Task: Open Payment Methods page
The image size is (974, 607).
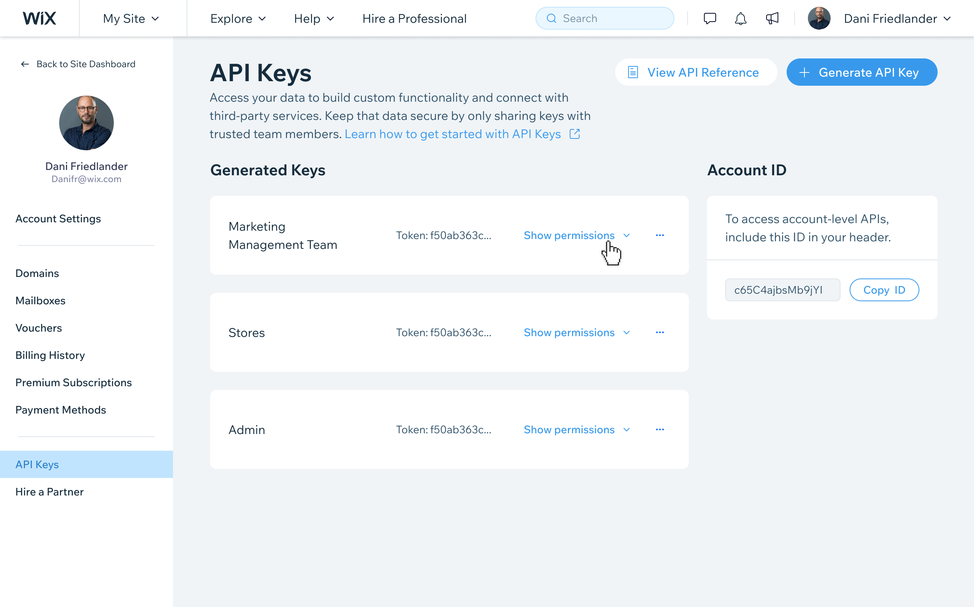Action: [x=61, y=410]
